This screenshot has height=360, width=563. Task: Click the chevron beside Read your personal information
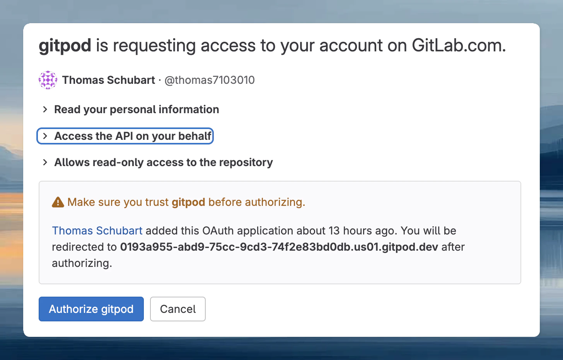tap(45, 109)
